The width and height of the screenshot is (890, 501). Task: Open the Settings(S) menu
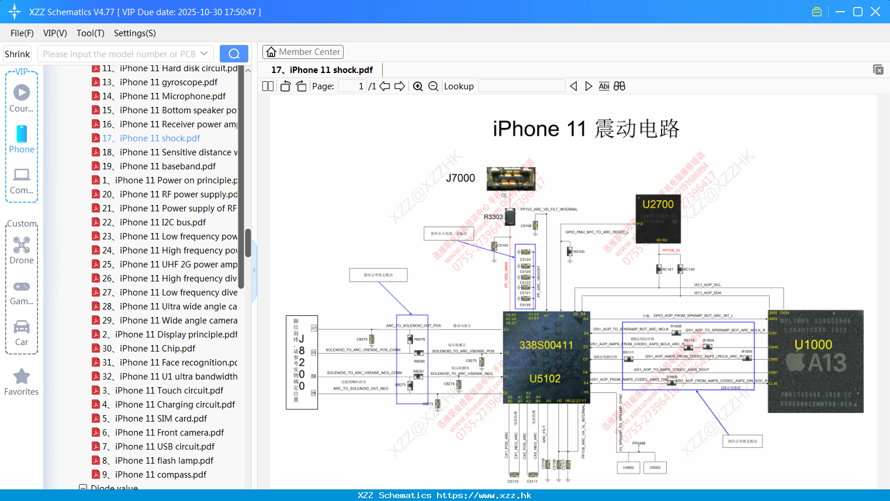[135, 33]
